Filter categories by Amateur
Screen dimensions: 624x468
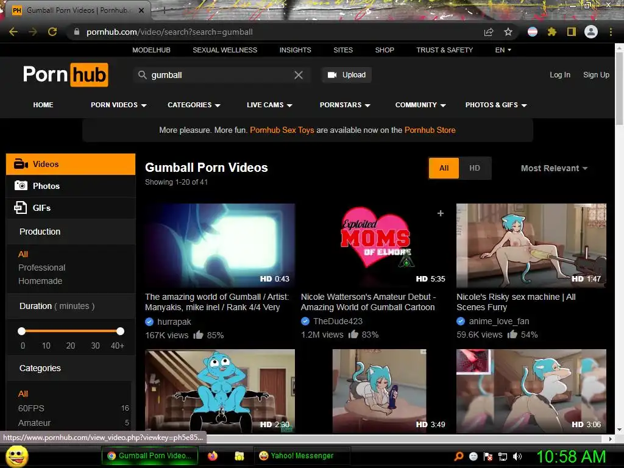[x=34, y=423]
